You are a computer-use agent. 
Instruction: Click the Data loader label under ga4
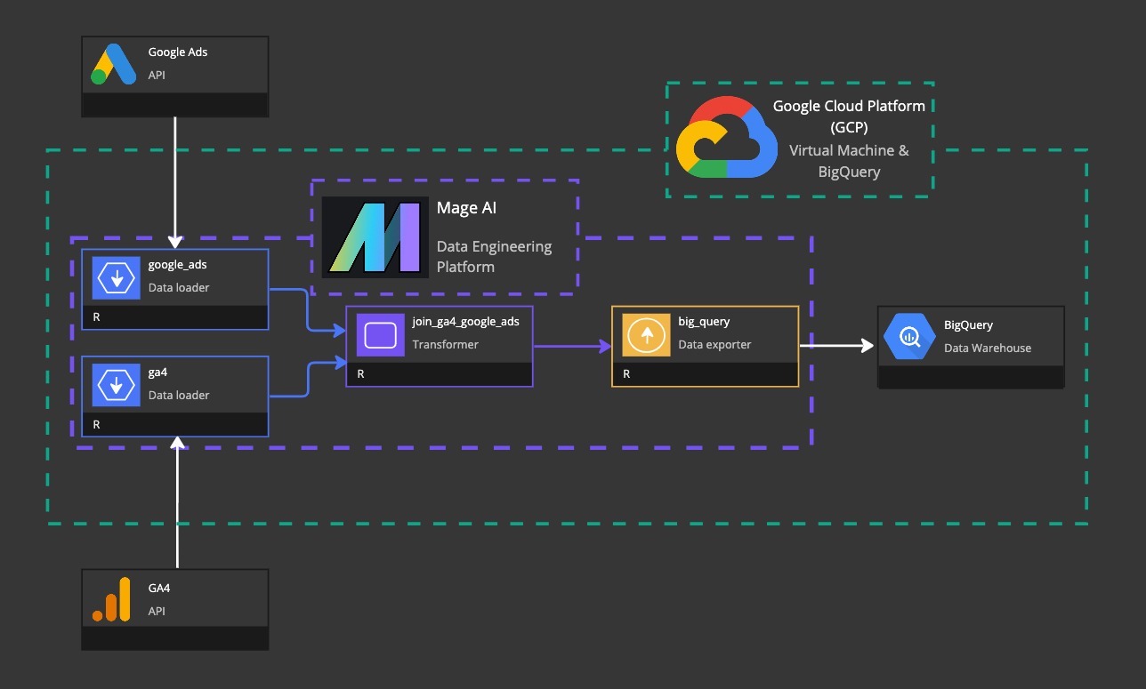[x=179, y=395]
